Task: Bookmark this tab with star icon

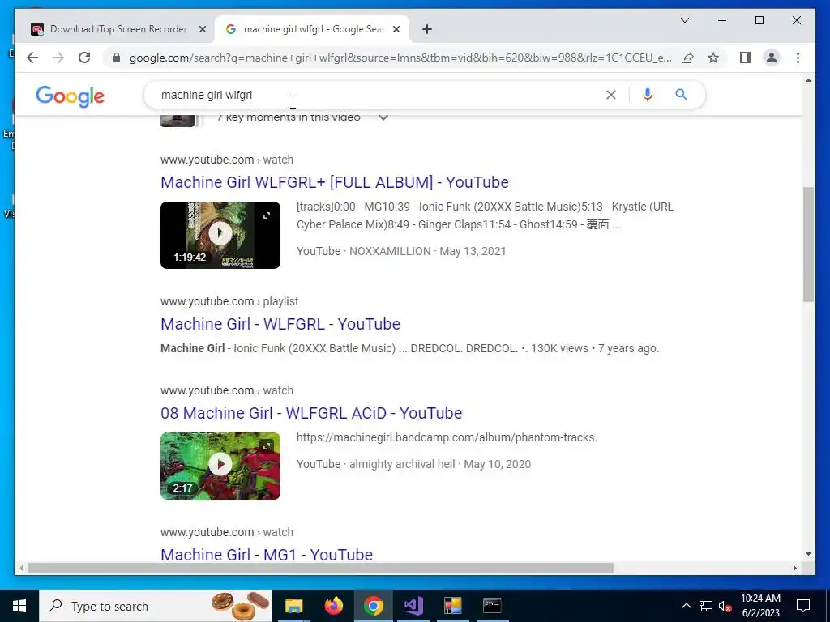Action: [713, 58]
